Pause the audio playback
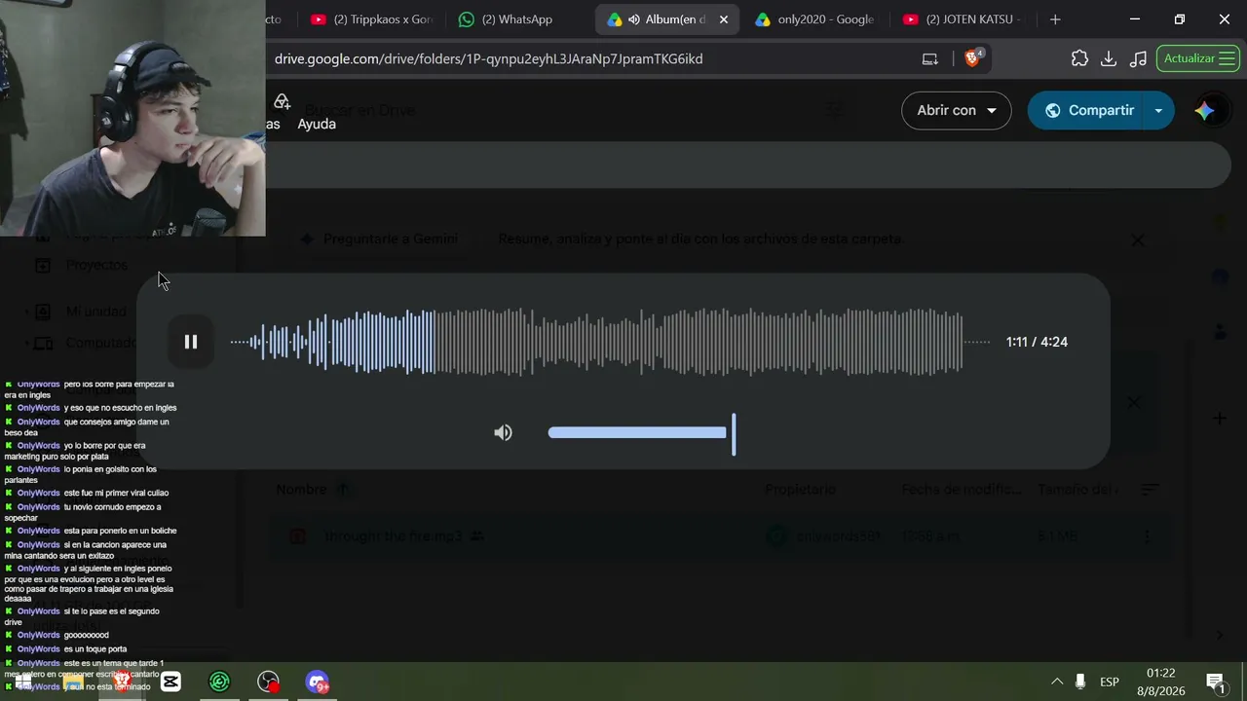The width and height of the screenshot is (1247, 701). 191,342
